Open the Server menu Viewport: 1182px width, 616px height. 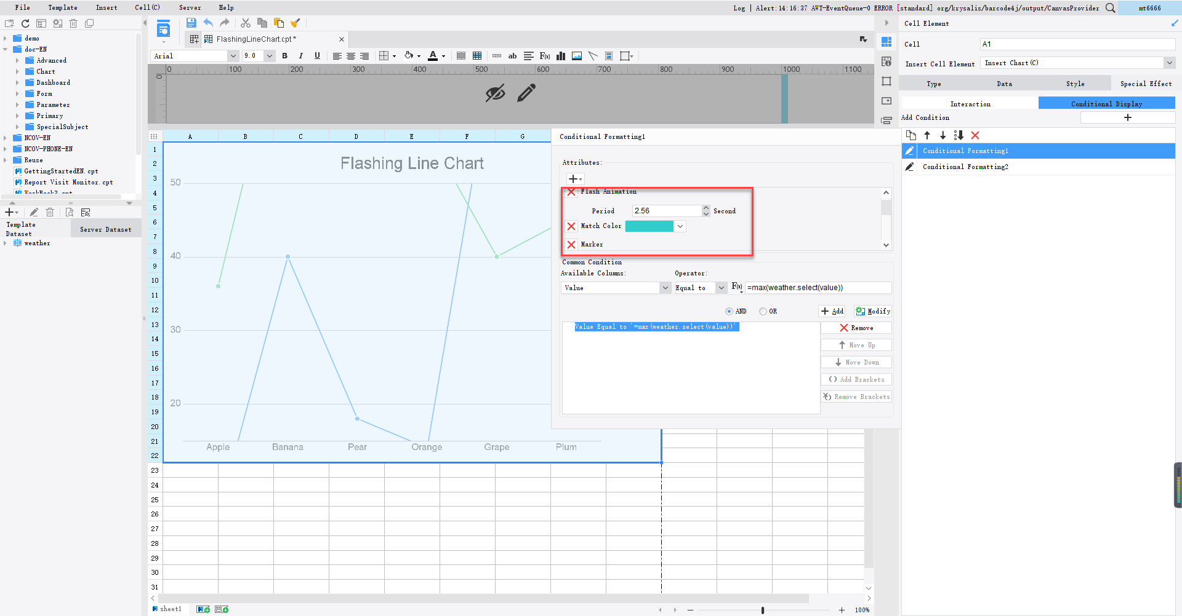tap(190, 7)
